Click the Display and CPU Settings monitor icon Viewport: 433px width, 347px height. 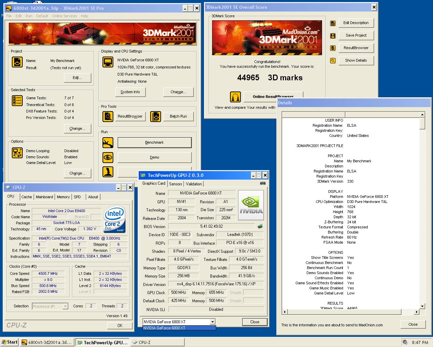pyautogui.click(x=108, y=62)
